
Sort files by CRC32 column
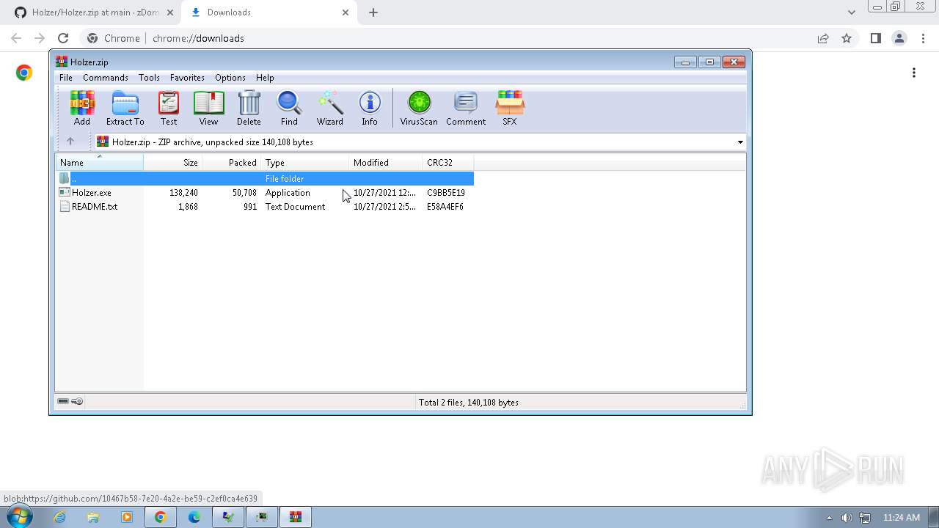pos(448,163)
